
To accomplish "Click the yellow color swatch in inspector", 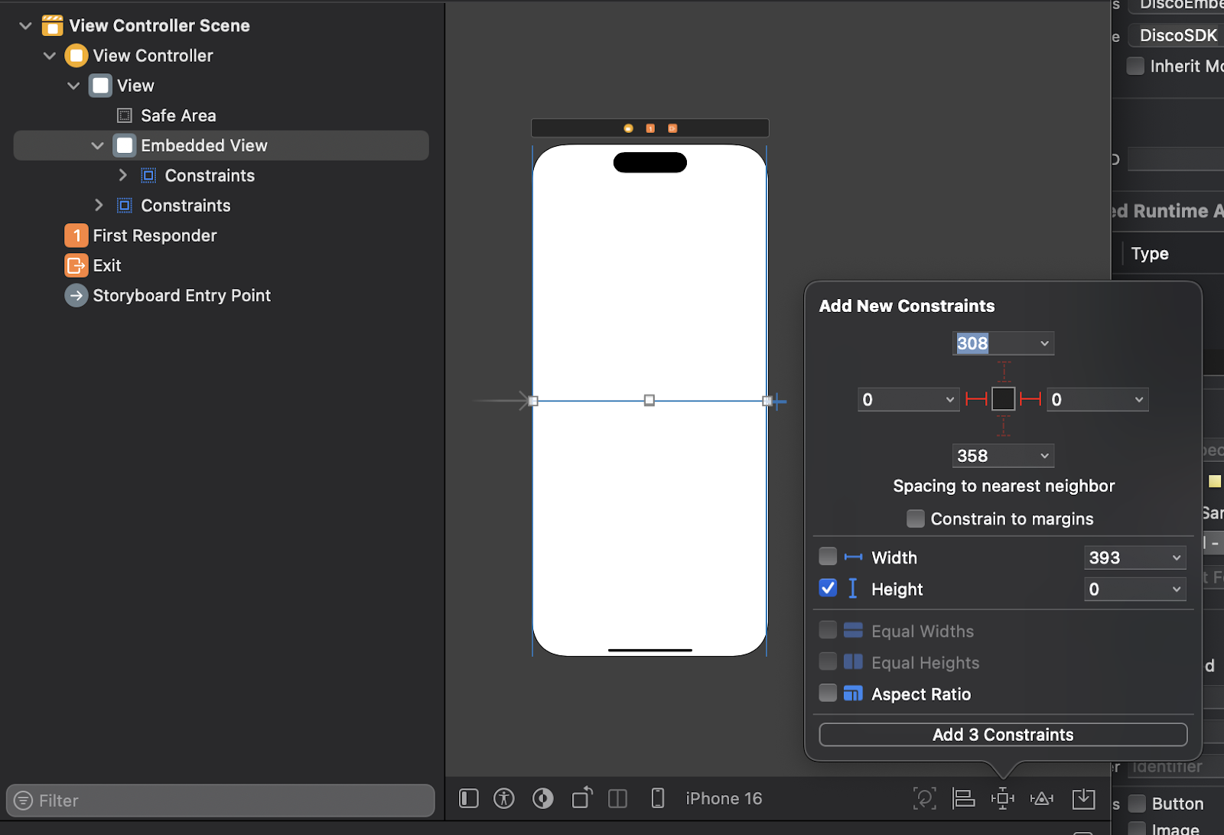I will [x=1215, y=481].
